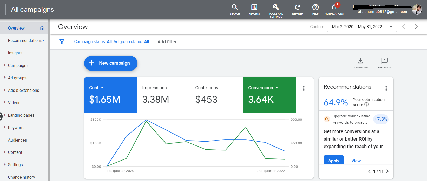This screenshot has width=427, height=181.
Task: Select the Cost / conv. metric card
Action: point(217,95)
